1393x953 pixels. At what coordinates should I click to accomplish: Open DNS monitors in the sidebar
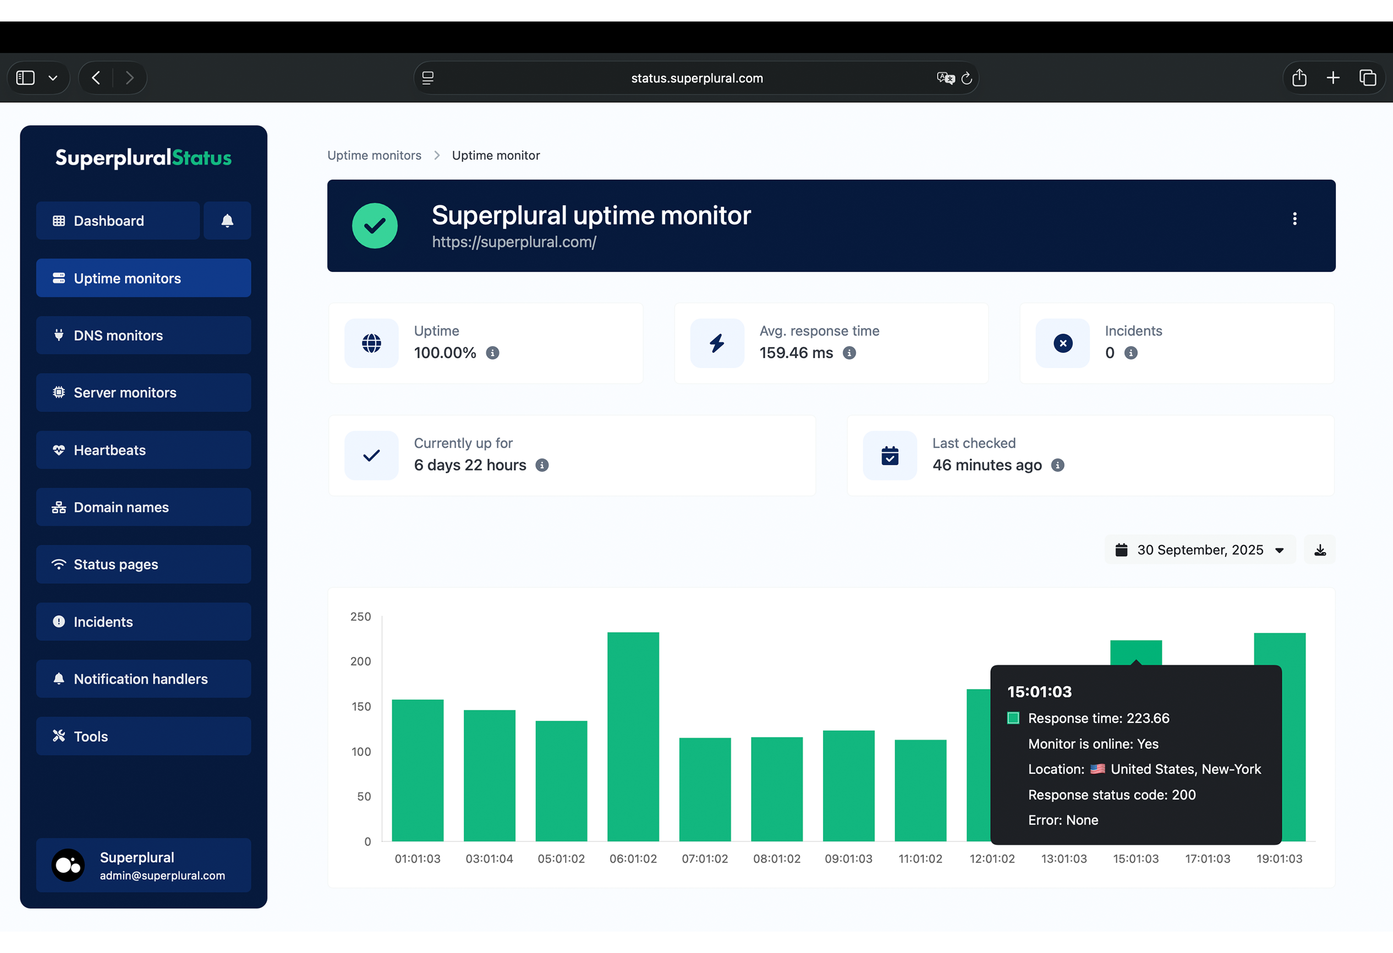144,336
